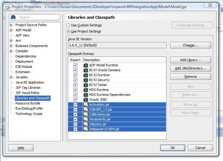Open JSP Visual Editor settings
Image resolution: width=223 pixels, height=161 pixels.
click(27, 93)
